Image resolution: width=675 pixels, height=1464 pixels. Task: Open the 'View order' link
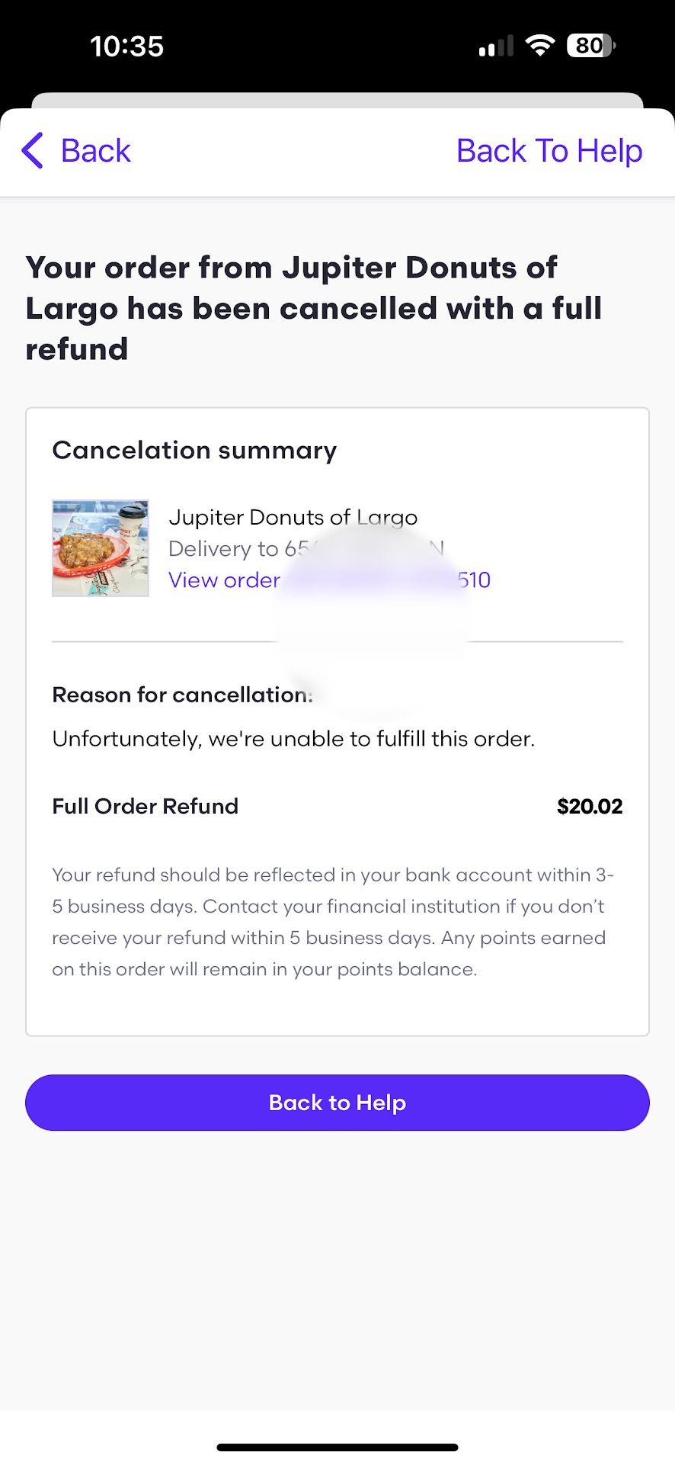click(225, 580)
